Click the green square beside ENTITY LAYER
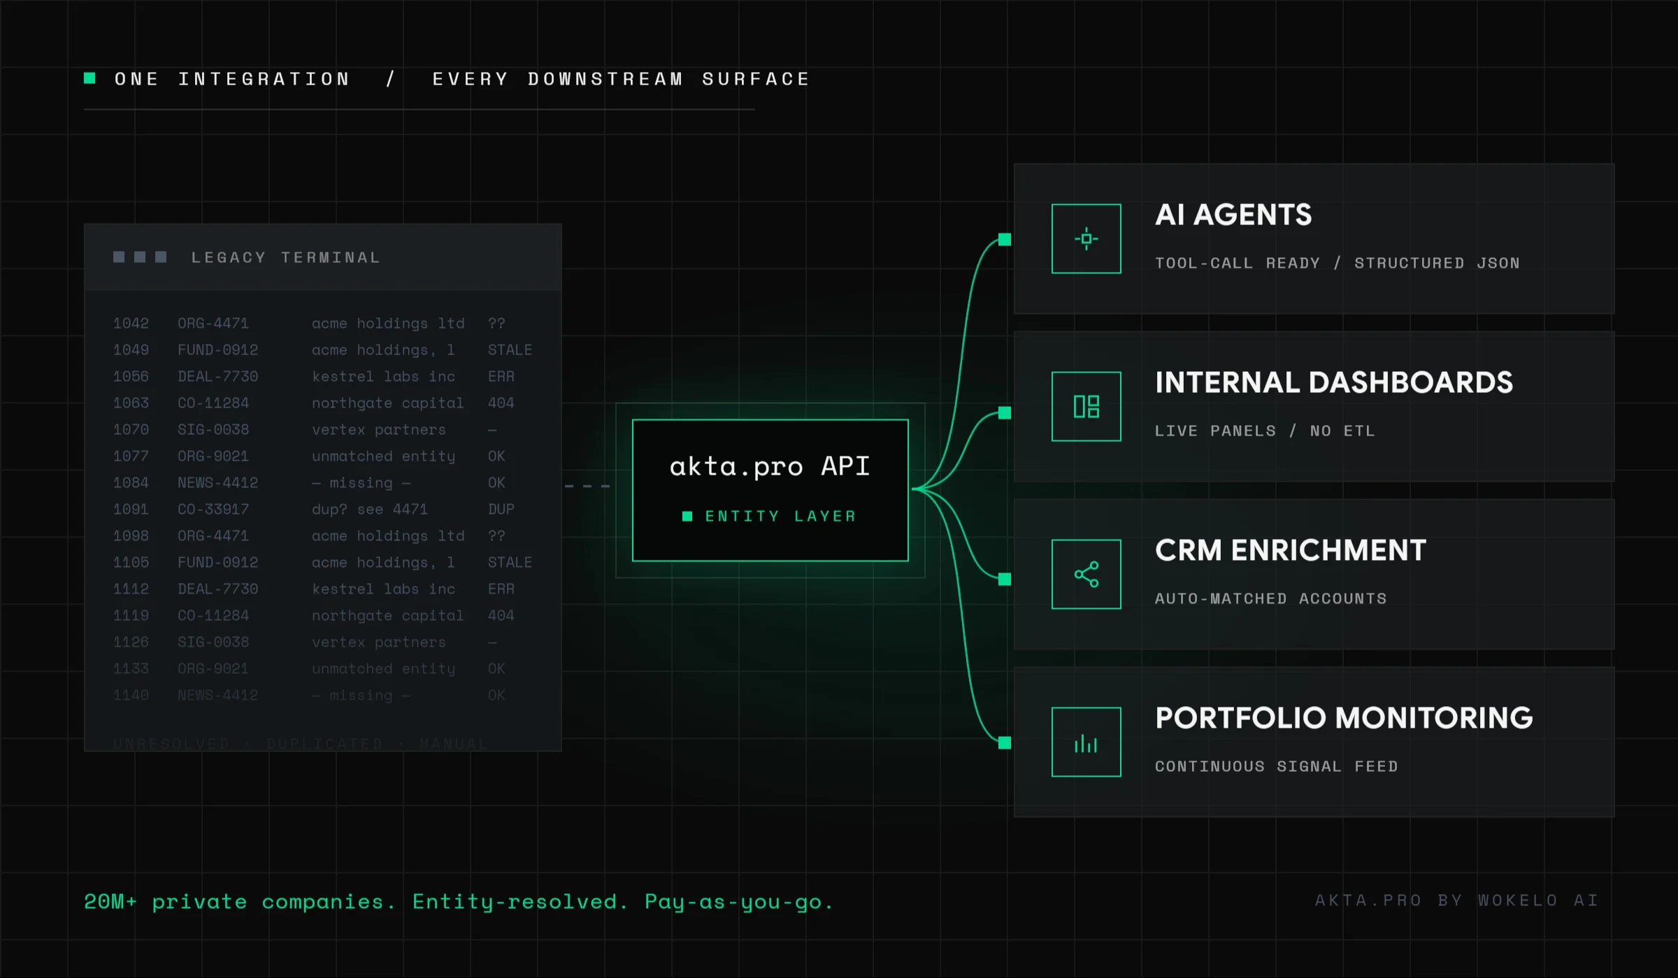The width and height of the screenshot is (1678, 978). (687, 516)
